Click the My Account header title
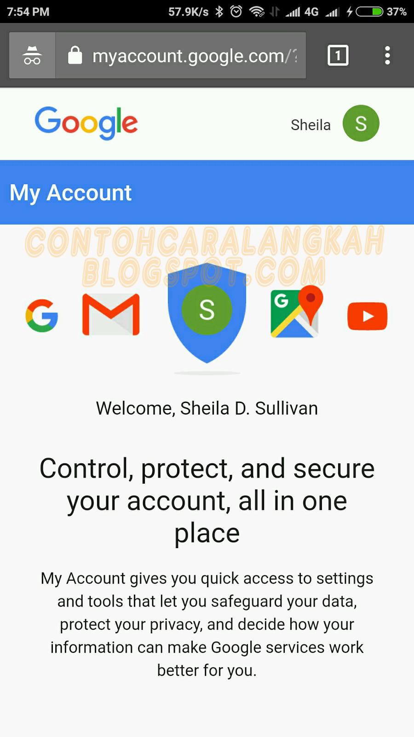414x737 pixels. (71, 193)
